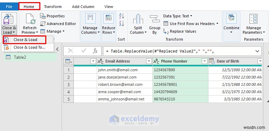Click Email Address column type icon
The height and width of the screenshot is (131, 269).
click(x=101, y=61)
